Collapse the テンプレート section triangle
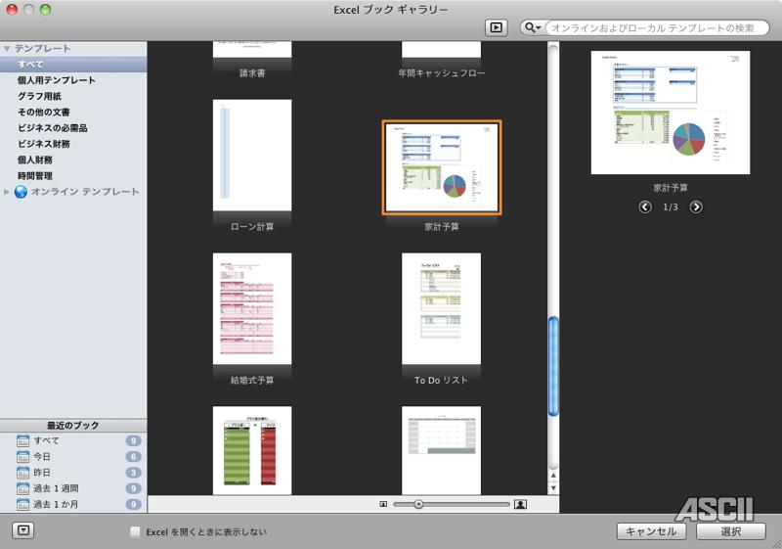This screenshot has height=549, width=782. 7,48
